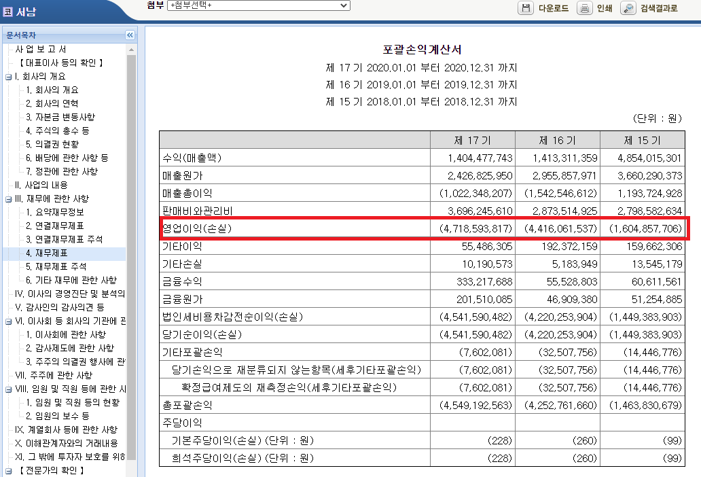Toggle the 전문가의 확인 tree expander

point(9,471)
